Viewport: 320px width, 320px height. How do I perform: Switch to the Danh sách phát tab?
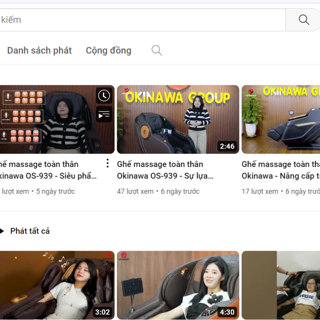39,50
